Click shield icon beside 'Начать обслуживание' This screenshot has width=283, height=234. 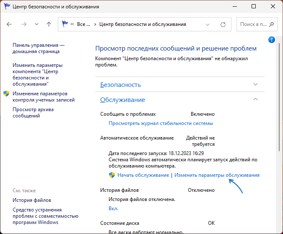pos(112,175)
